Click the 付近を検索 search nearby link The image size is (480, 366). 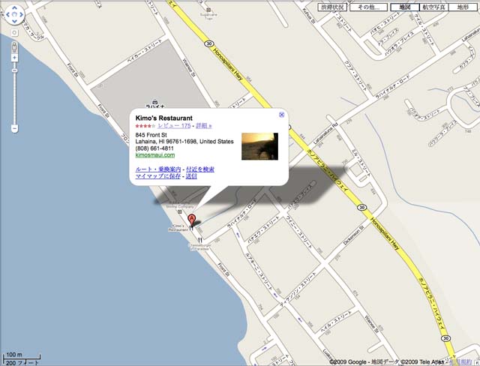coord(200,169)
